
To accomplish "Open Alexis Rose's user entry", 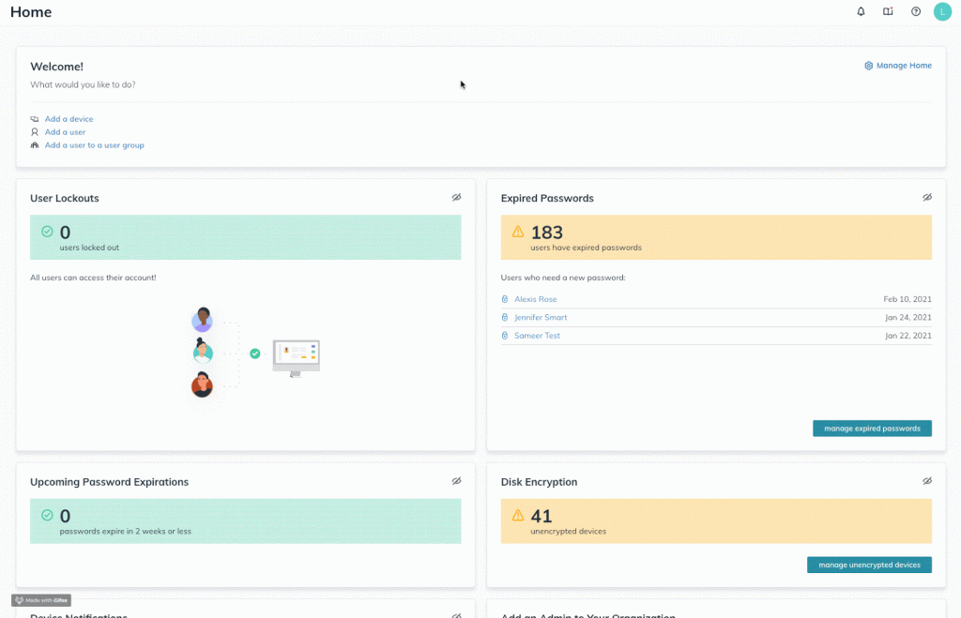I will [535, 299].
